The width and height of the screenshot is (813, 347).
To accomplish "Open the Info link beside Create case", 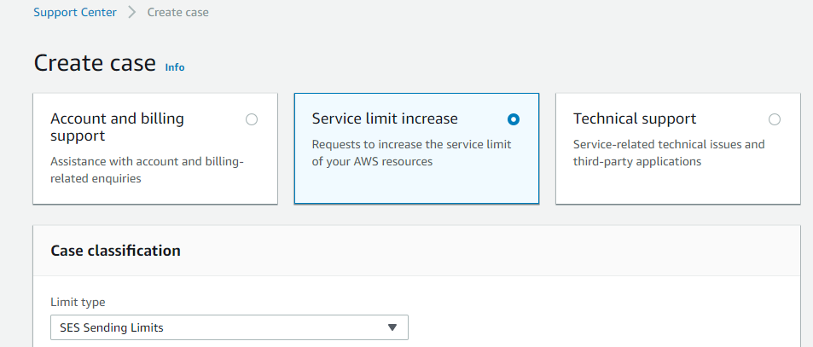I will click(175, 67).
